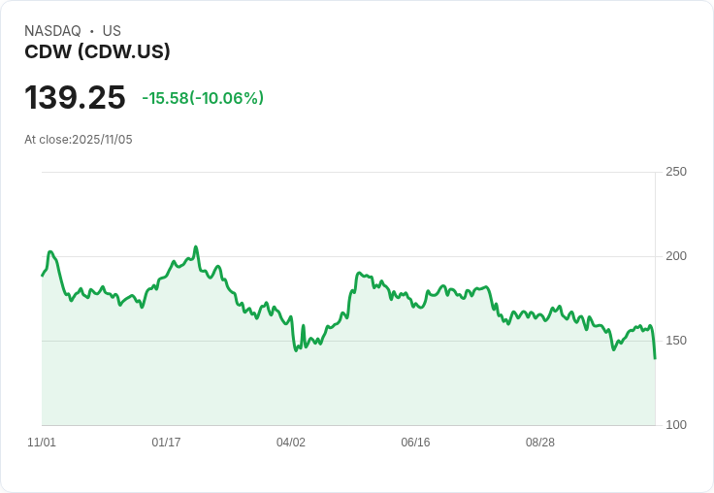Viewport: 714px width, 493px height.
Task: Select the US market label
Action: point(112,31)
